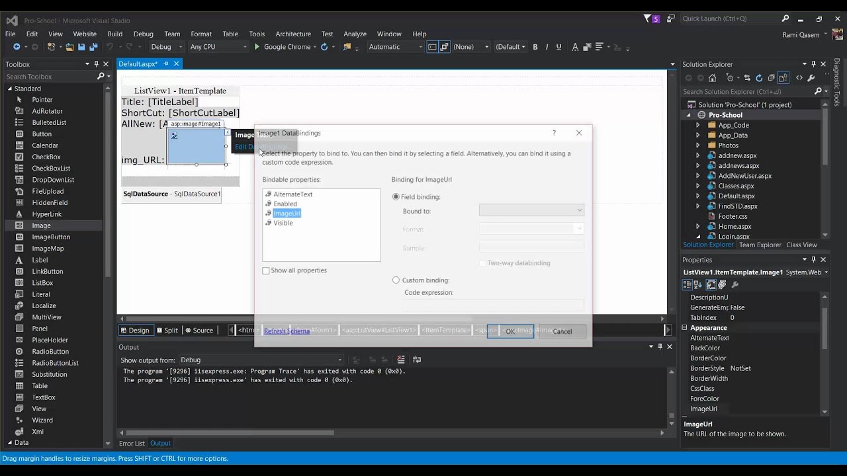847x476 pixels.
Task: Pin the Solution Explorer panel with the pushpin
Action: 814,64
